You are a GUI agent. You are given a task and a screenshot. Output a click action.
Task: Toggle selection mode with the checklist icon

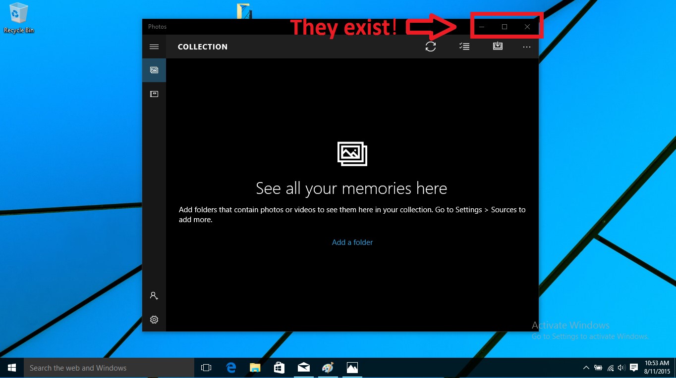click(x=464, y=47)
